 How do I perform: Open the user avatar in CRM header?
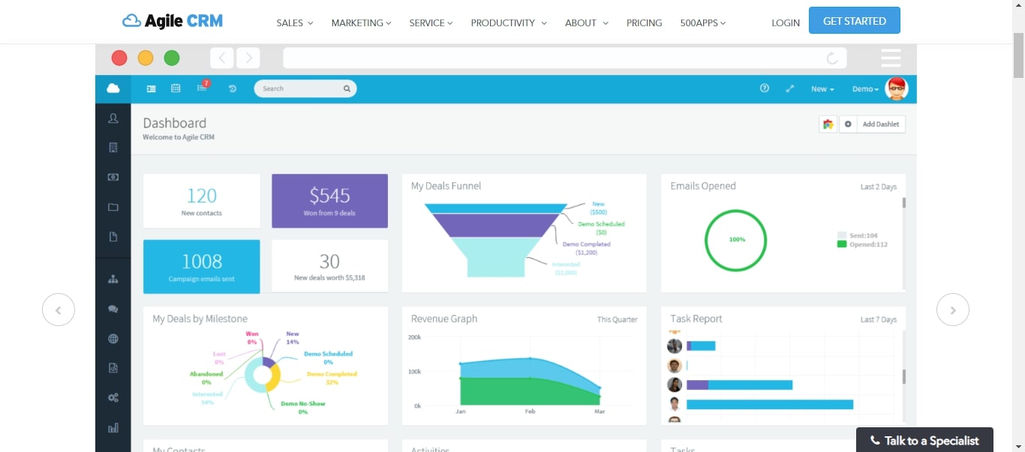[x=896, y=88]
